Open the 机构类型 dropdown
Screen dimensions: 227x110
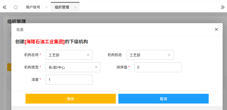tap(73, 67)
